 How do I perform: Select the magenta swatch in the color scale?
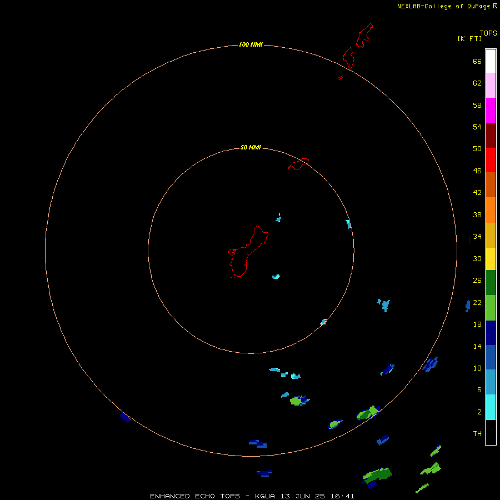[x=491, y=111]
